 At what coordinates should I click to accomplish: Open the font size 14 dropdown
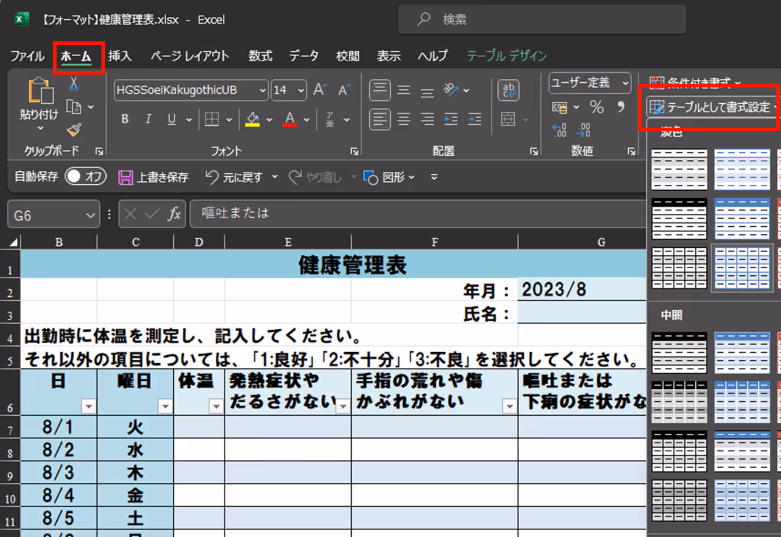pyautogui.click(x=301, y=90)
